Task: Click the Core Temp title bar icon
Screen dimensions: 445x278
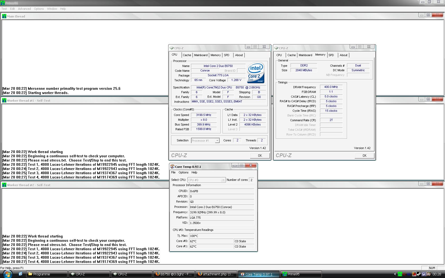Action: tap(172, 167)
